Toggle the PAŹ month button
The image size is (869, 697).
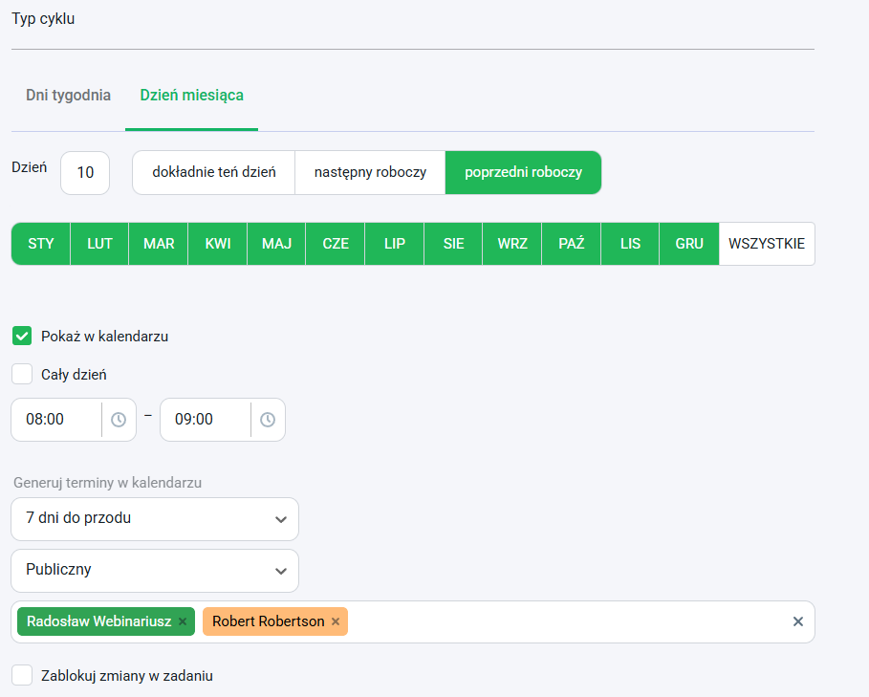click(x=572, y=244)
